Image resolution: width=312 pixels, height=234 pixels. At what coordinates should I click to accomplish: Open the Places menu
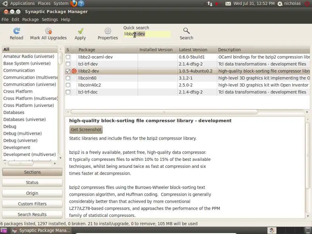click(44, 3)
